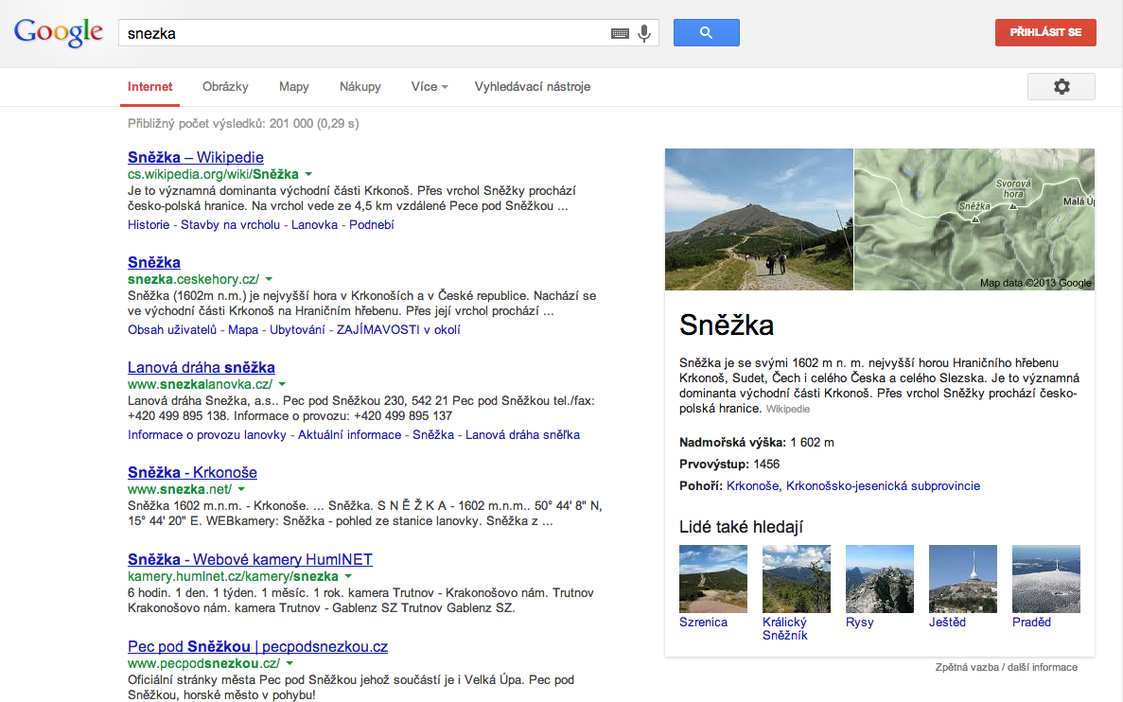Open the Podnebí sitelink
This screenshot has width=1123, height=702.
tap(371, 225)
